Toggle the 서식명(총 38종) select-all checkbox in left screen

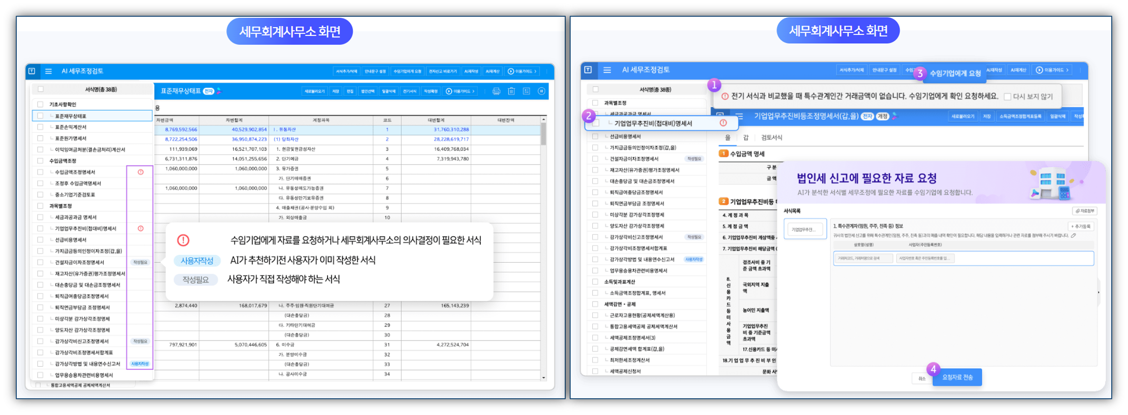pyautogui.click(x=40, y=89)
